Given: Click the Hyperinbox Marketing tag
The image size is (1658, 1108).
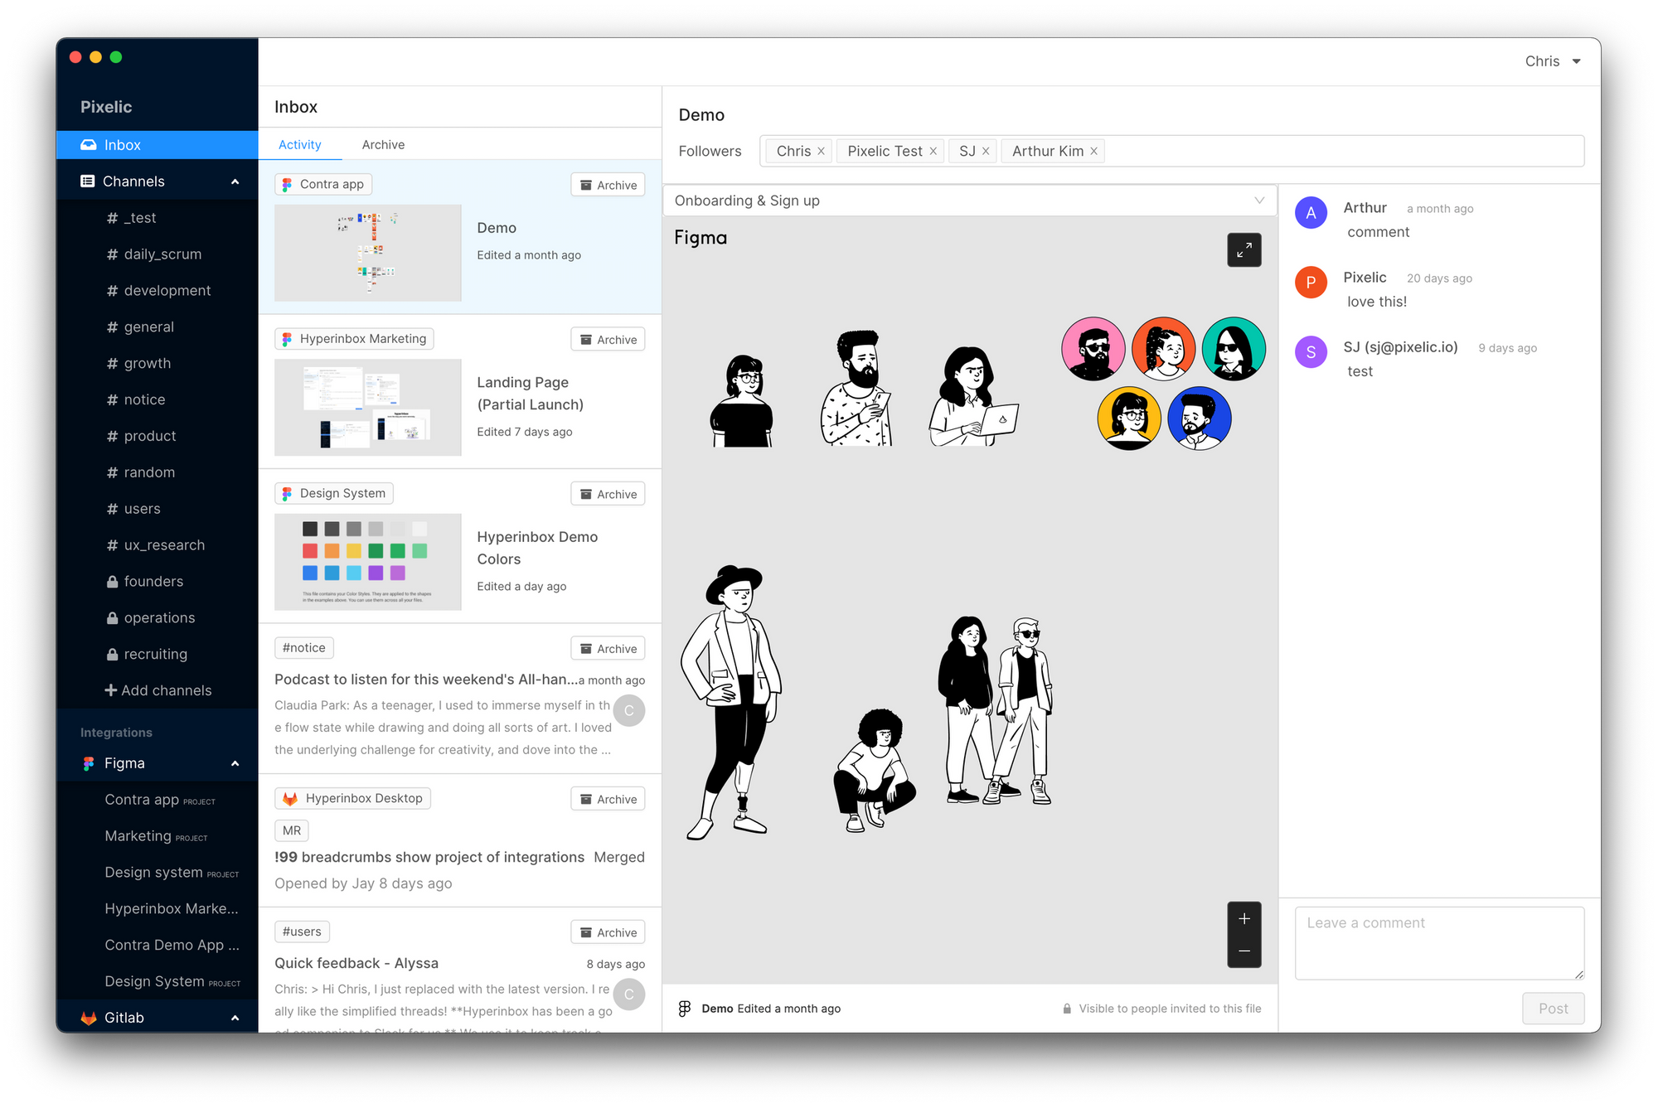Looking at the screenshot, I should (354, 339).
